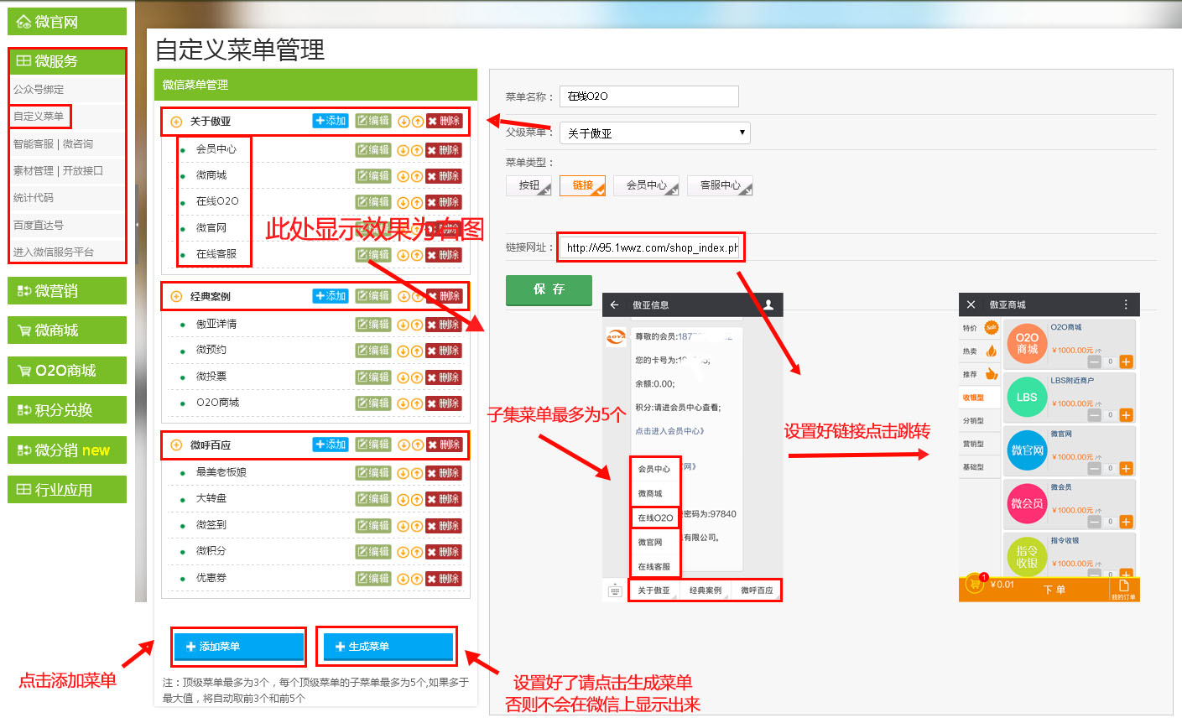Select 按钮 menu type option
1182x723 pixels.
point(529,185)
